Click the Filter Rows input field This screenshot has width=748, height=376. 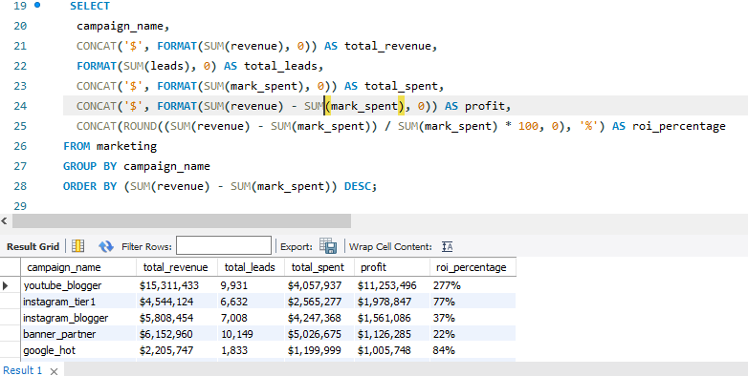[223, 246]
